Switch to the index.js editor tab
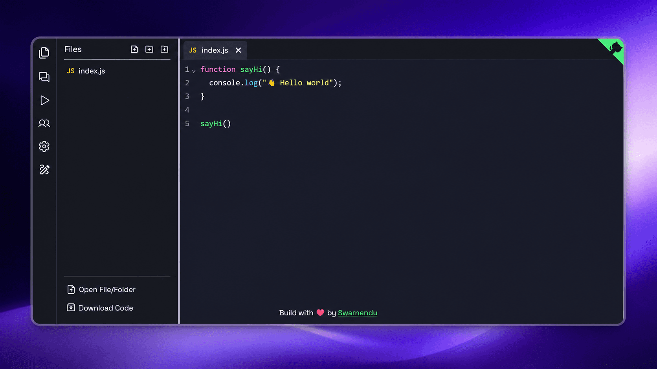657x369 pixels. [x=215, y=50]
